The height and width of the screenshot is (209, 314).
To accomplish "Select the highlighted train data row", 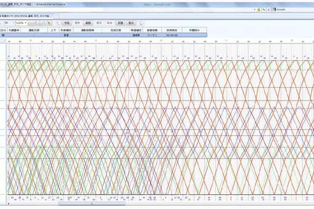I will pos(98,35).
